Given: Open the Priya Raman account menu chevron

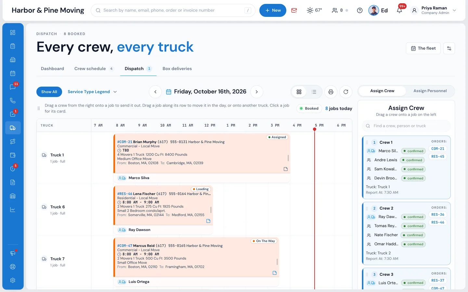Looking at the screenshot, I should 454,10.
